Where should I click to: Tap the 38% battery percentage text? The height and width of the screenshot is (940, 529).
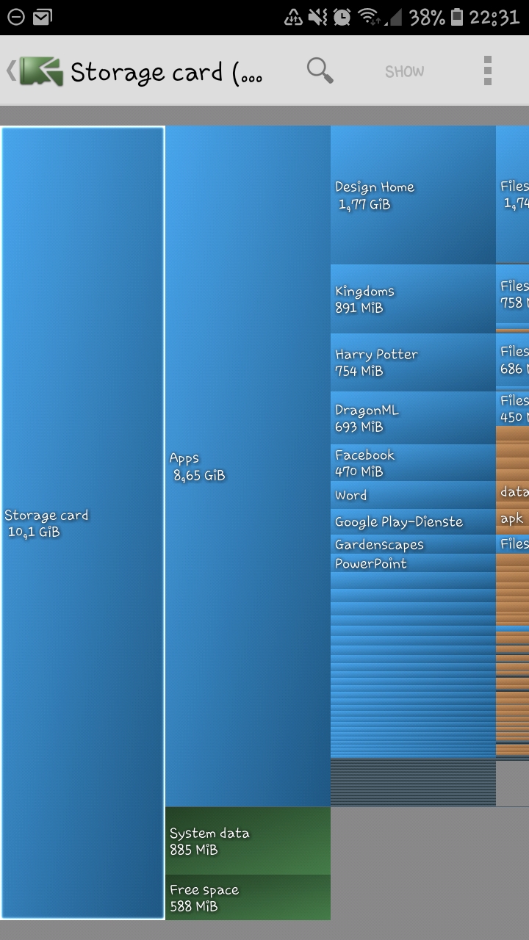(x=428, y=17)
